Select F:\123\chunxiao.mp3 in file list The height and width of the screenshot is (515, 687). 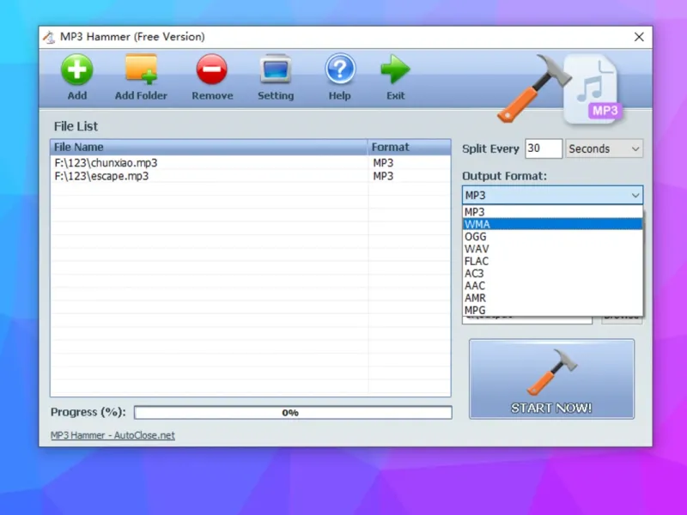[106, 163]
